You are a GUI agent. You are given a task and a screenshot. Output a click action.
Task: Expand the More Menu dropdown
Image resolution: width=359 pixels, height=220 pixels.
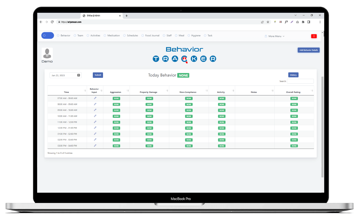click(x=275, y=36)
